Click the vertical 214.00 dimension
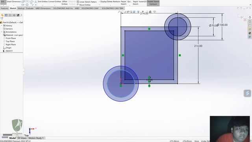This screenshot has height=142, width=252. click(x=198, y=46)
